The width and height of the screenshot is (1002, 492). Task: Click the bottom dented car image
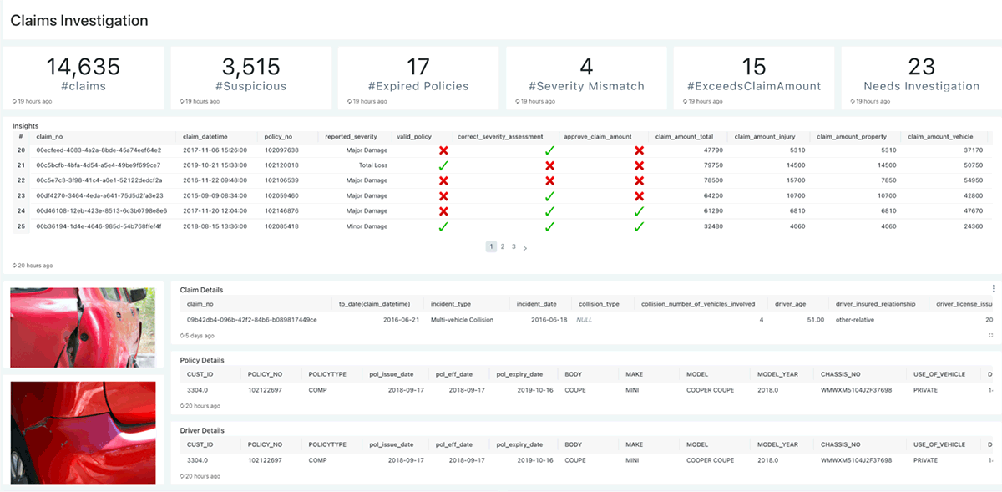click(x=83, y=432)
